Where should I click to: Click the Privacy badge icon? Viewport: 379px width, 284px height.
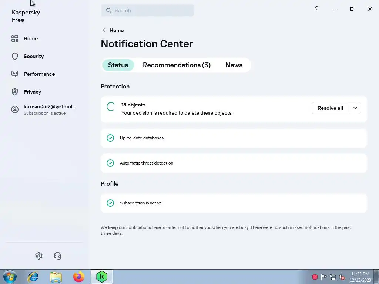(x=15, y=92)
